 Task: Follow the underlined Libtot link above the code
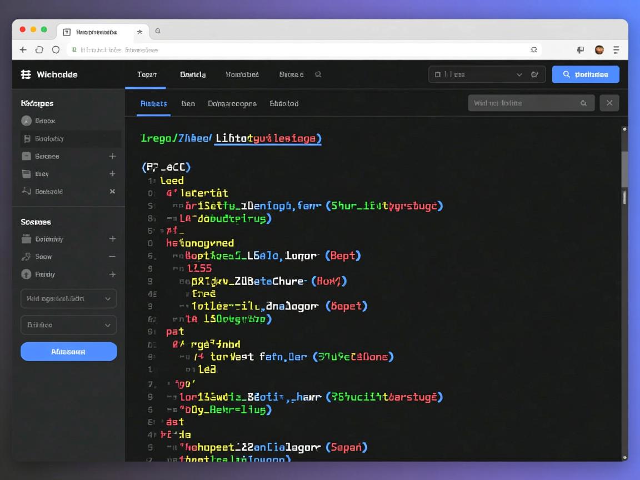[x=267, y=139]
